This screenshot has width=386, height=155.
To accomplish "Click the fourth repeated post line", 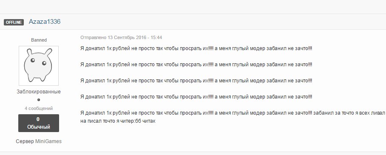I will click(196, 97).
